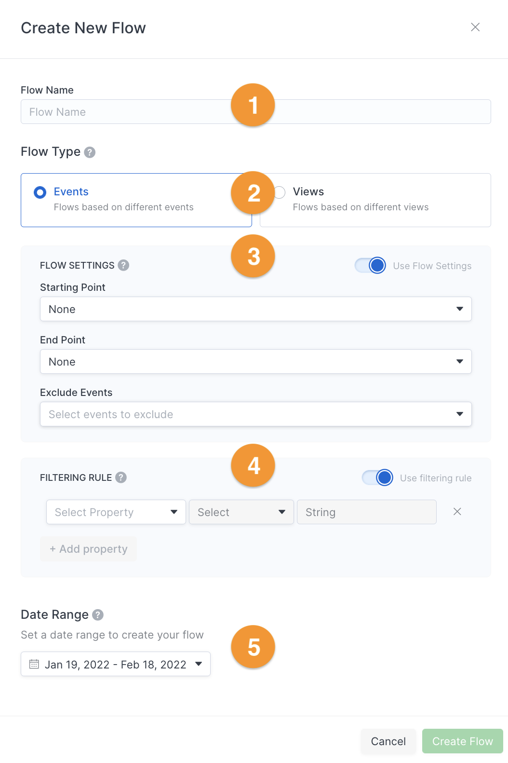508x763 pixels.
Task: Disable the Use Flow Settings toggle
Action: [x=370, y=265]
